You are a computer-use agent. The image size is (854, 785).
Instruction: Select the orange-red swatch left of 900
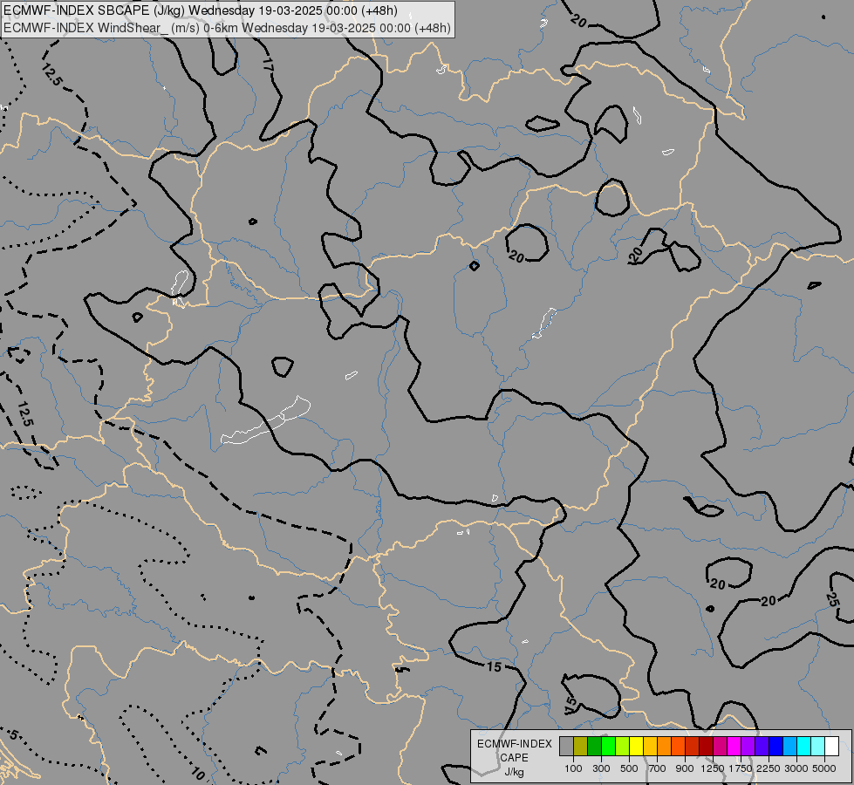coord(678,747)
